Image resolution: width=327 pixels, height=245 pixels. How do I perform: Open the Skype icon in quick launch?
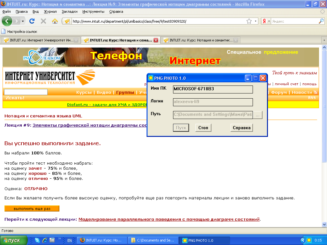coord(37,240)
